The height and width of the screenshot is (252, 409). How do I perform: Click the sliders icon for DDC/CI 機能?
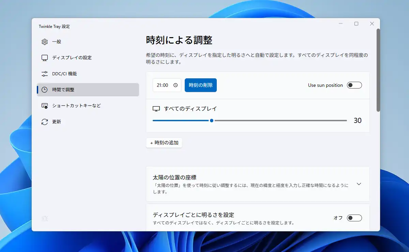pyautogui.click(x=45, y=74)
